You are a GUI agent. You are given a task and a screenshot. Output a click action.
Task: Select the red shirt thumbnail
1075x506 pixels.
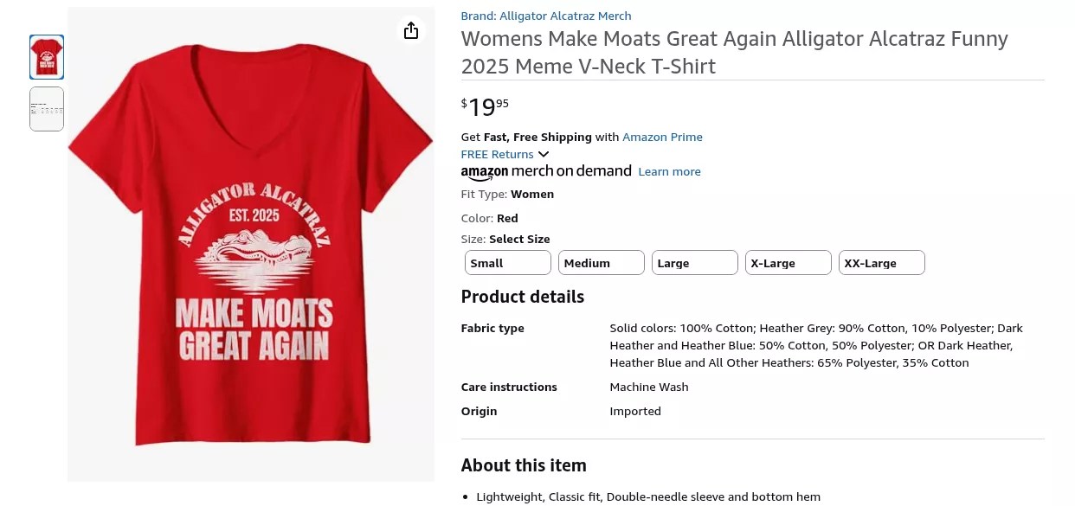47,57
